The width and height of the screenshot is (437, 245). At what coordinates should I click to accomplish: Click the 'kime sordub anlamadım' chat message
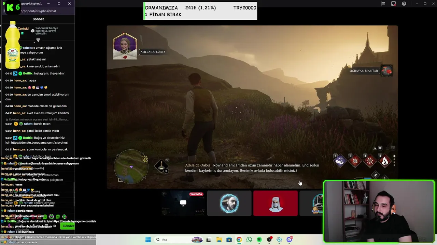pos(44,66)
